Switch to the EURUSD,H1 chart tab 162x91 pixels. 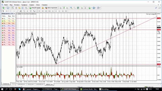click(x=21, y=84)
